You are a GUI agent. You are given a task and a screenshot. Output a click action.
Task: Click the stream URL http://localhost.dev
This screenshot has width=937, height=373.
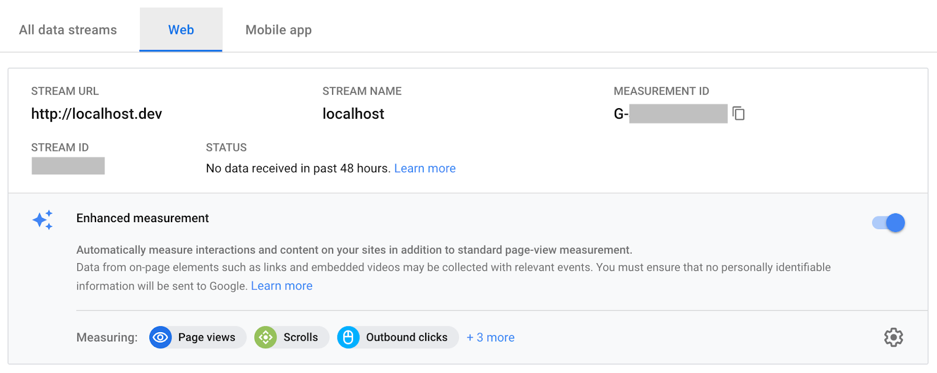pos(97,114)
